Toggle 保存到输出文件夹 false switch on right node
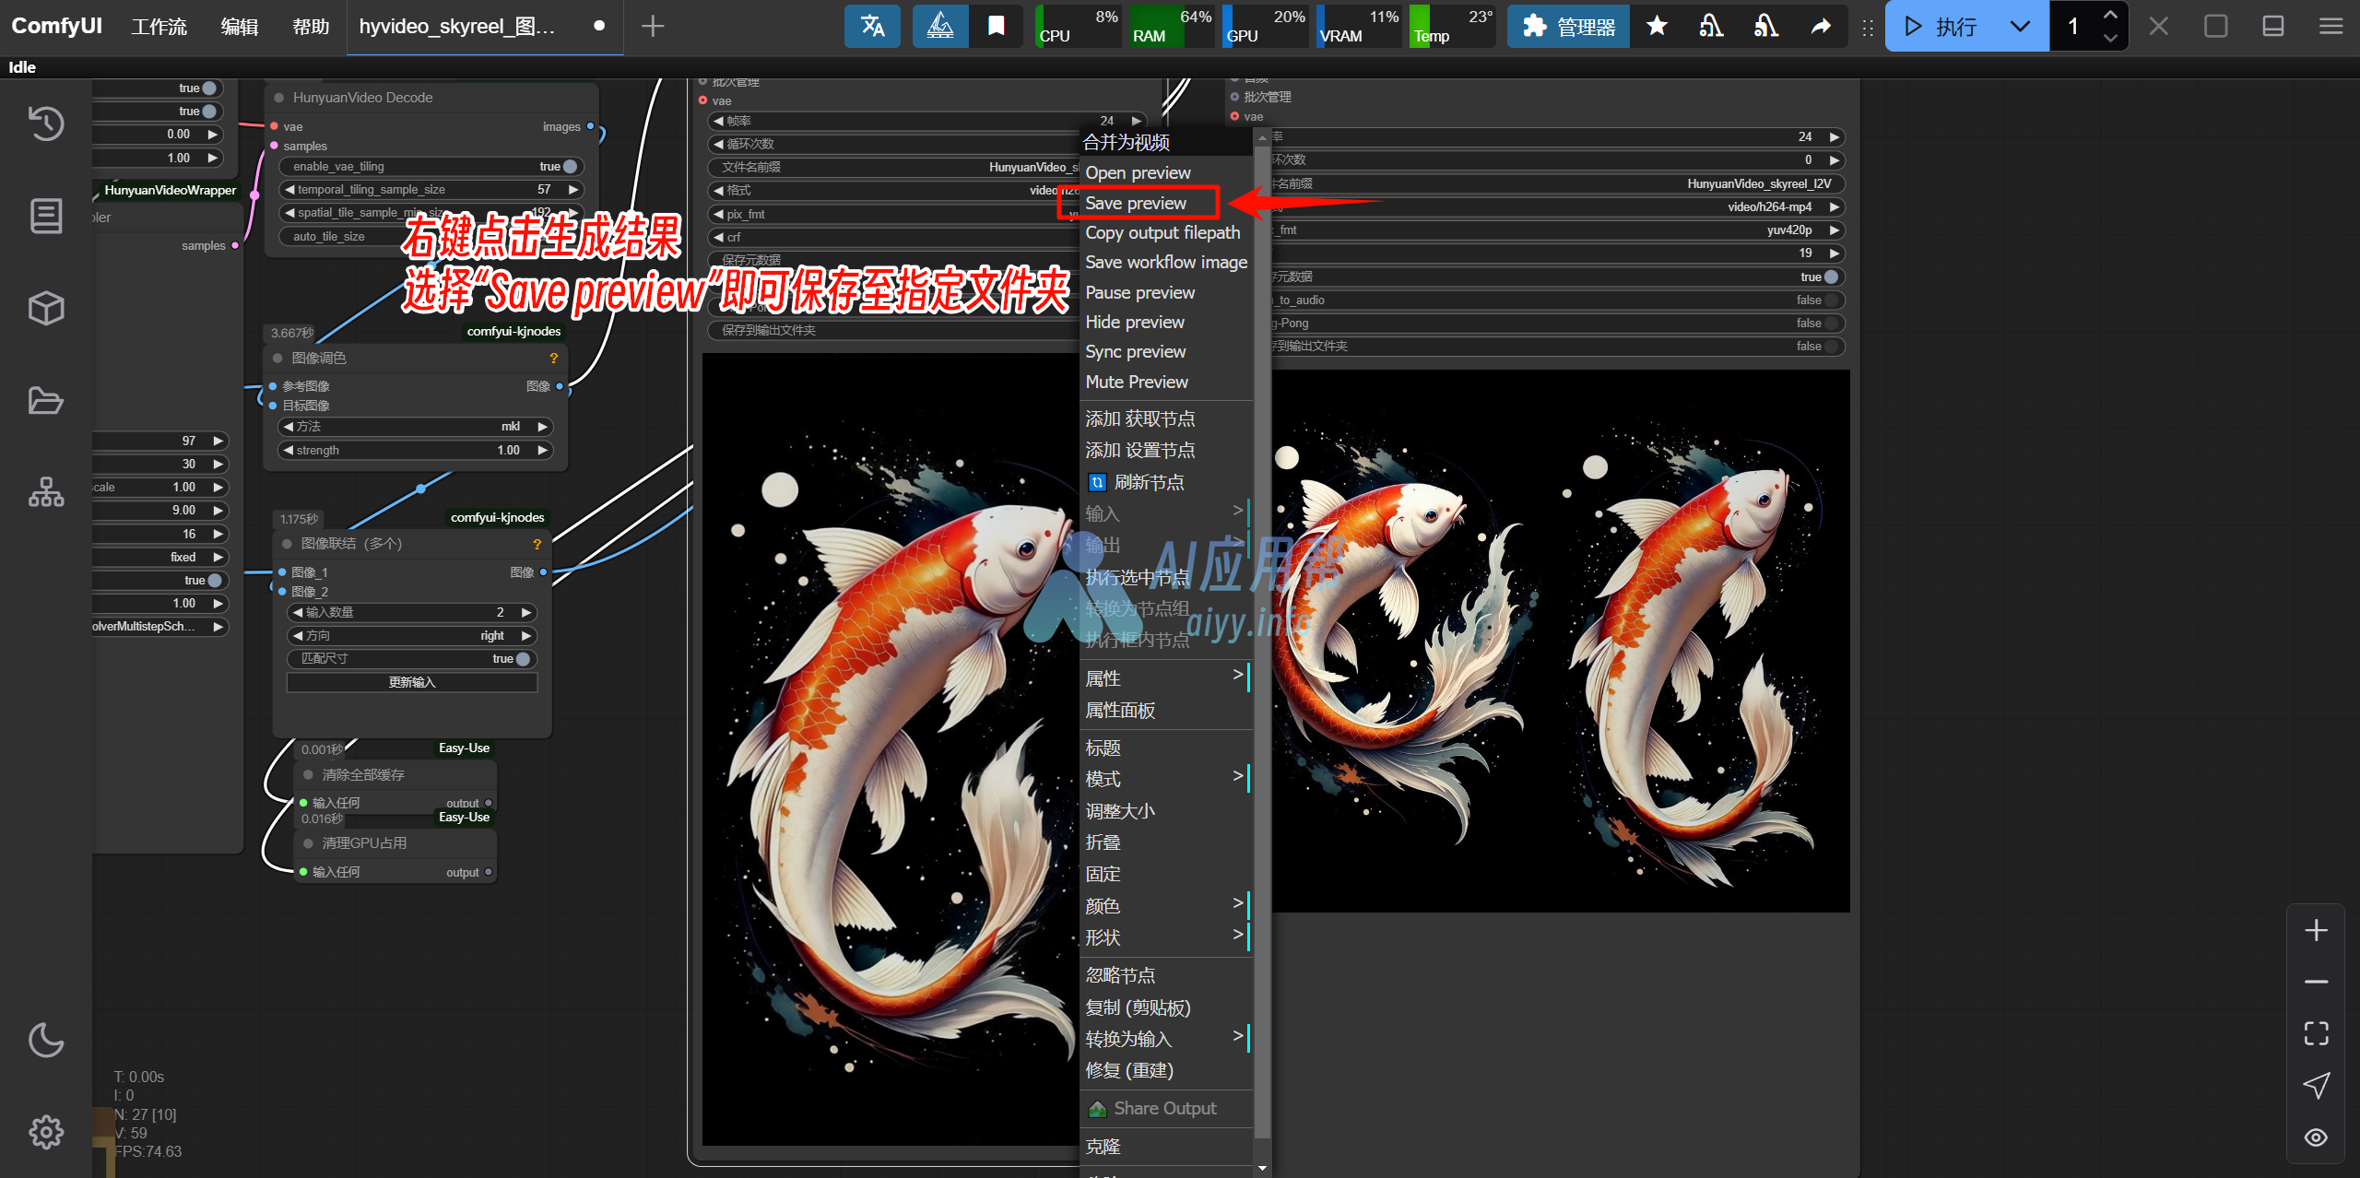Image resolution: width=2360 pixels, height=1178 pixels. pos(1832,346)
